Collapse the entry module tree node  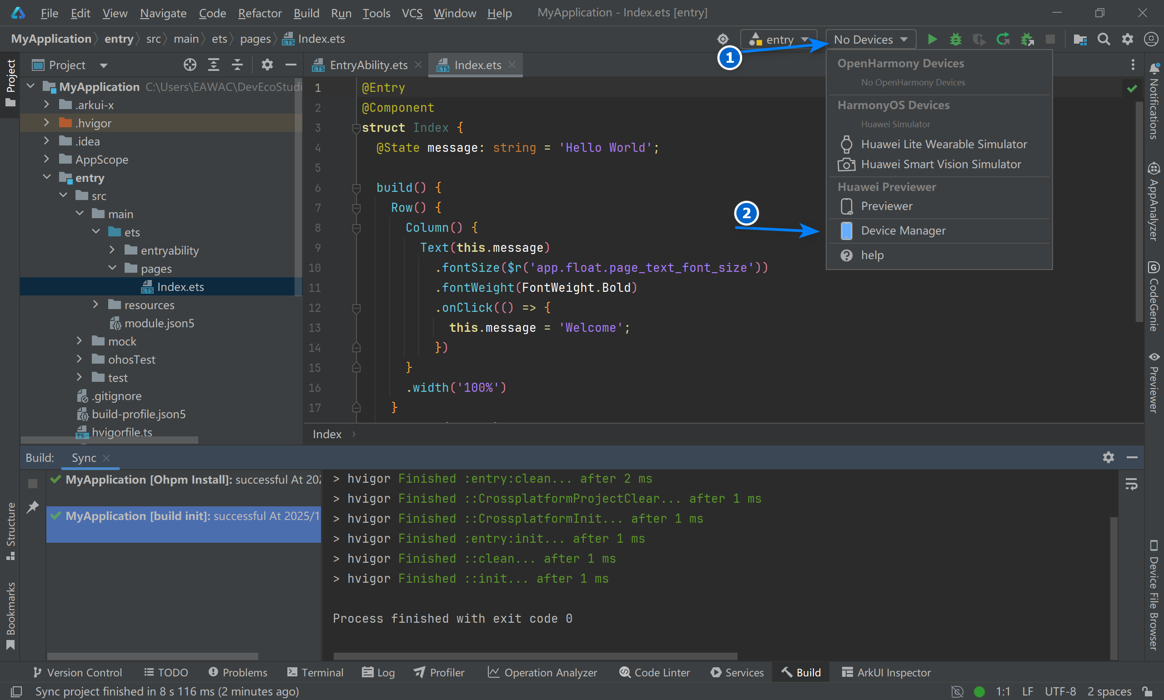47,177
